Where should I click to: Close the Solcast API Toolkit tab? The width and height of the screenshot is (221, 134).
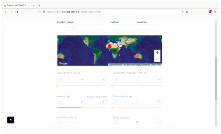(x=34, y=6)
